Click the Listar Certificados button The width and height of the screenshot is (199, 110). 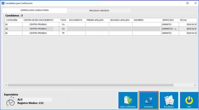coord(128,100)
